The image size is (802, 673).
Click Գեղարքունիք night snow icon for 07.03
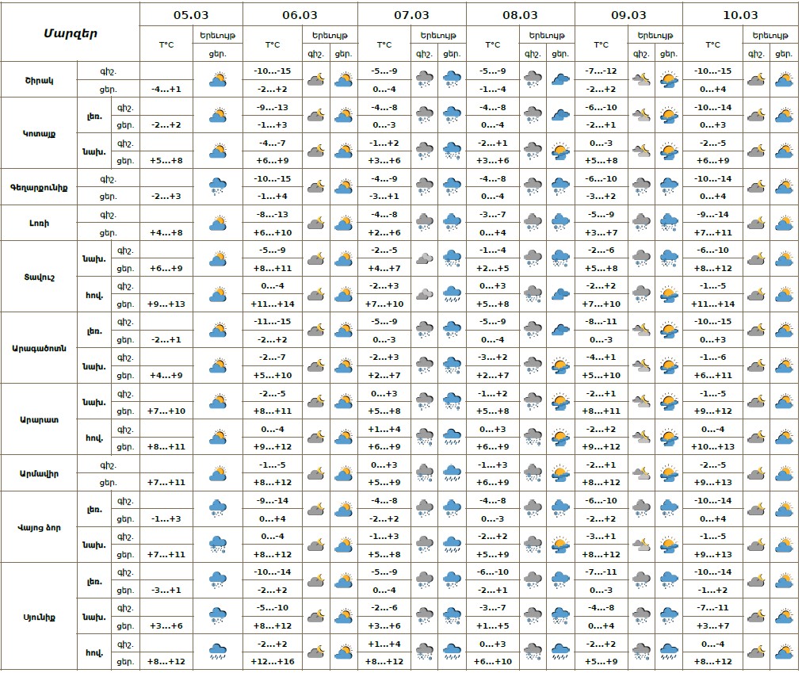(425, 187)
